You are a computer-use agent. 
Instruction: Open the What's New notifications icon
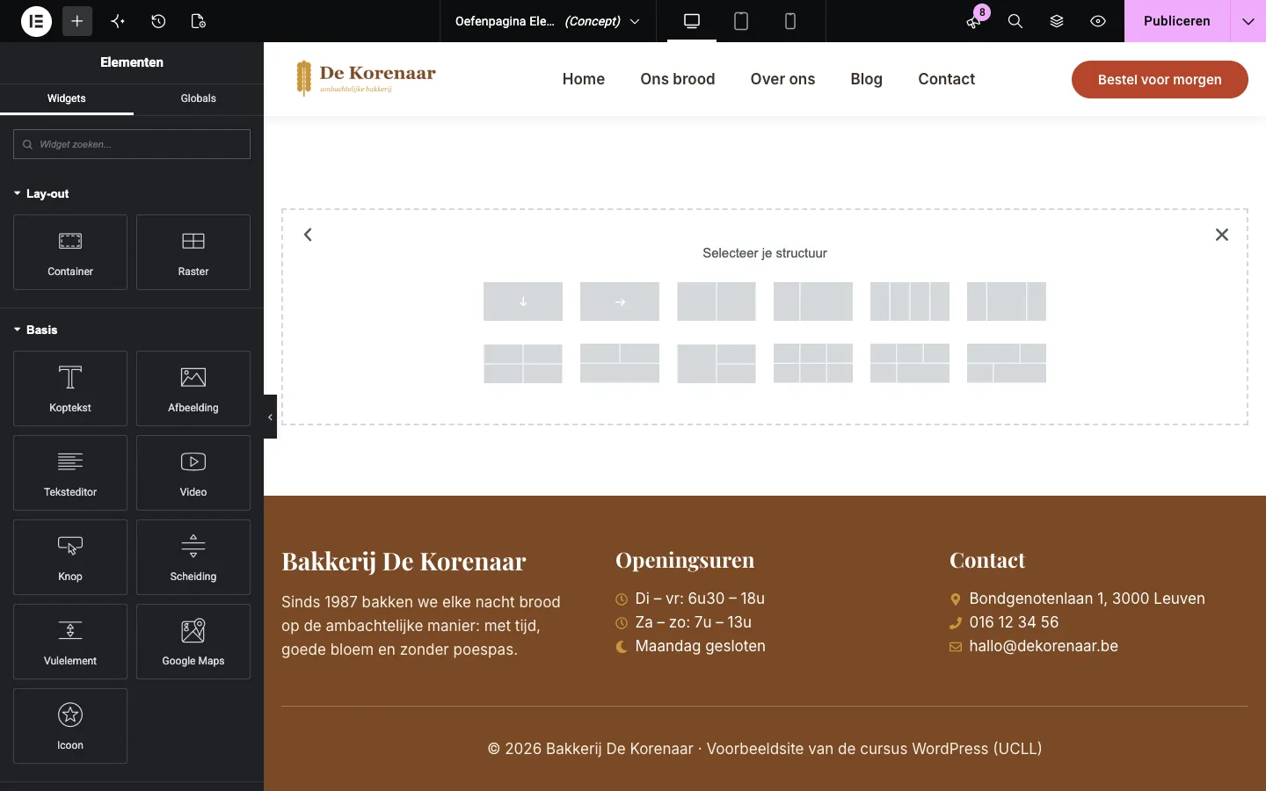coord(973,21)
